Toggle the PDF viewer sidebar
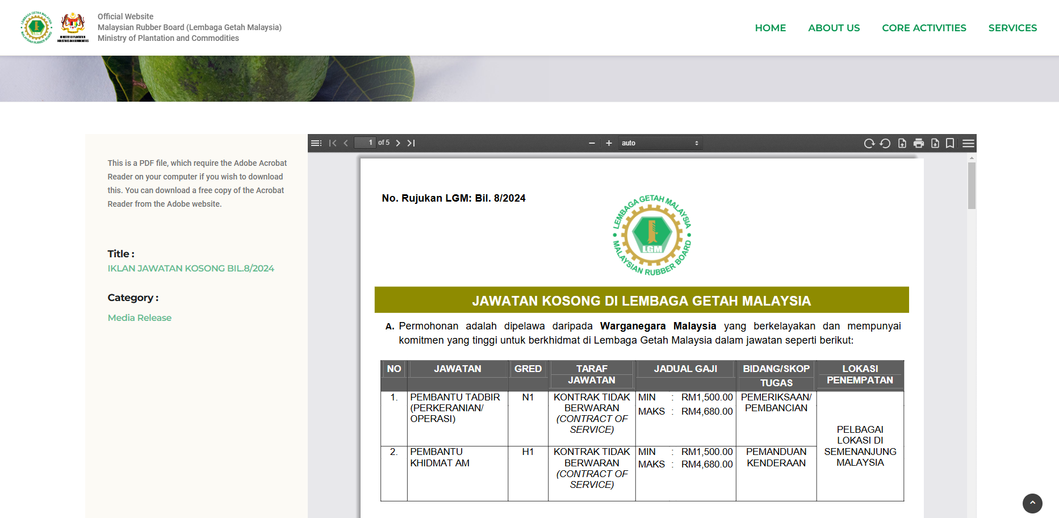The height and width of the screenshot is (518, 1059). (316, 143)
